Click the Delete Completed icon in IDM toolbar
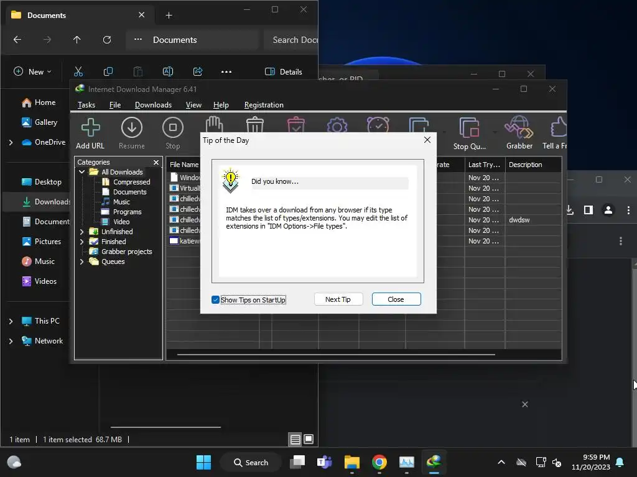Image resolution: width=637 pixels, height=477 pixels. click(x=295, y=124)
